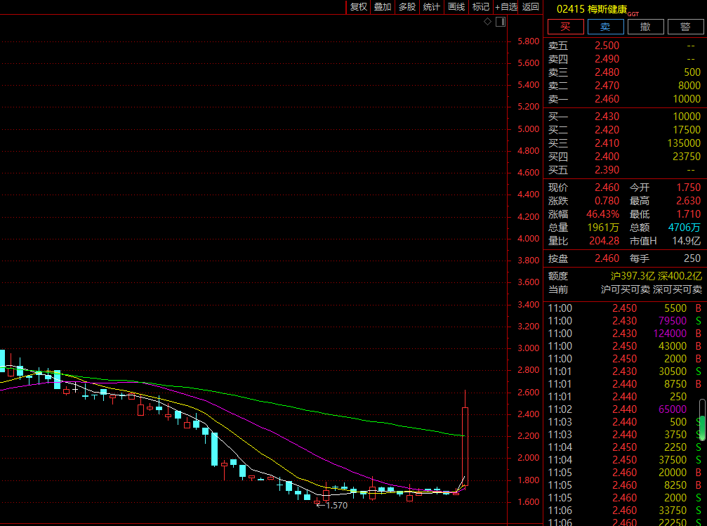The width and height of the screenshot is (707, 526).
Task: Click the 最低 value 1.710
Action: click(x=688, y=214)
